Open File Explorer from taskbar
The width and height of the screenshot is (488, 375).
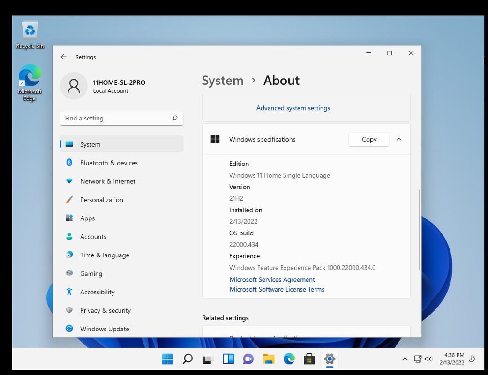tap(269, 359)
